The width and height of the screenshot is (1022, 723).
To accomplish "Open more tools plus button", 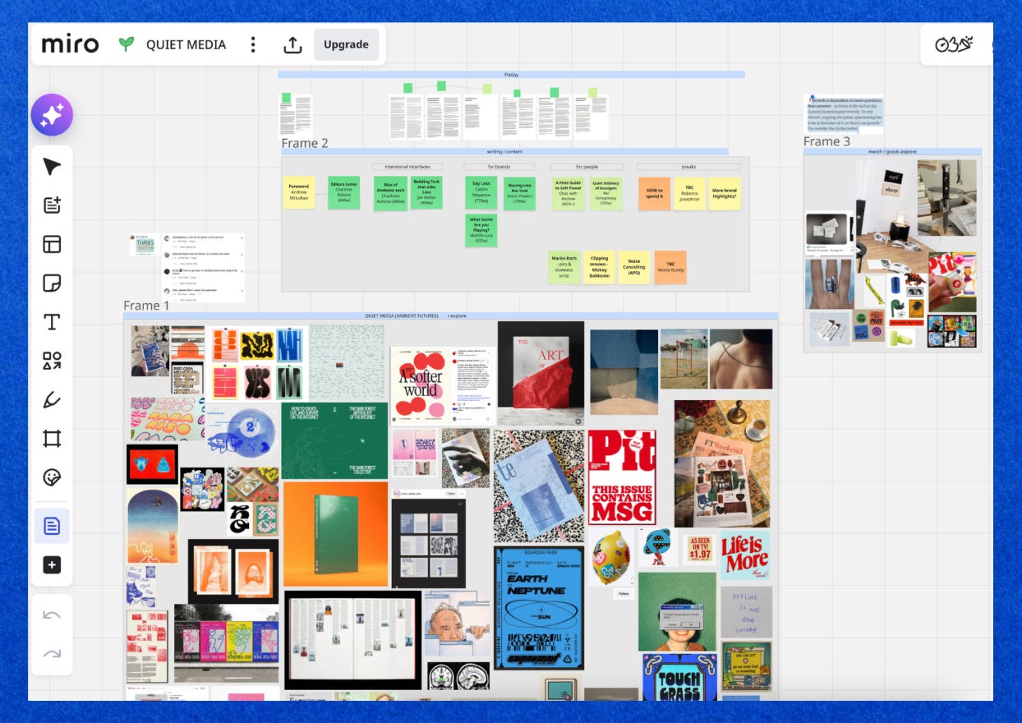I will [52, 565].
